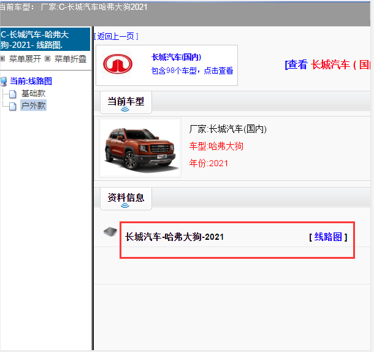Screen dimensions: 374x352
Task: Click the 当前:线路图 computer icon
Action: (x=4, y=82)
